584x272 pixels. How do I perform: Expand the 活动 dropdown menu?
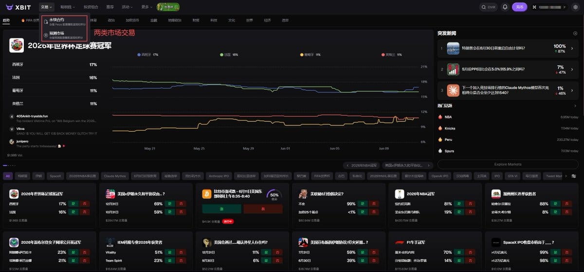pos(127,7)
